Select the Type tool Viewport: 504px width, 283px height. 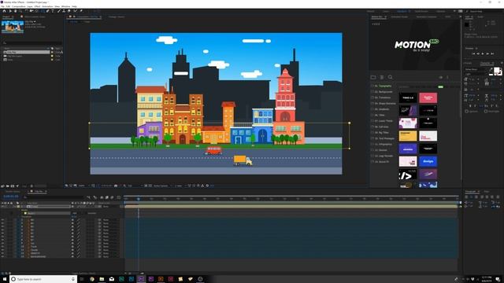pyautogui.click(x=53, y=10)
